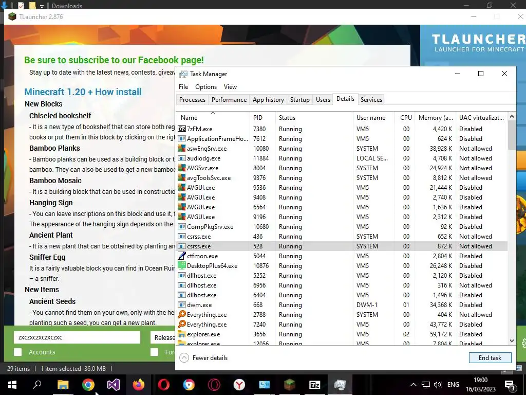Viewport: 526px width, 395px height.
Task: Click 'Minecraft 1.20 + How install' heading
Action: (x=83, y=92)
